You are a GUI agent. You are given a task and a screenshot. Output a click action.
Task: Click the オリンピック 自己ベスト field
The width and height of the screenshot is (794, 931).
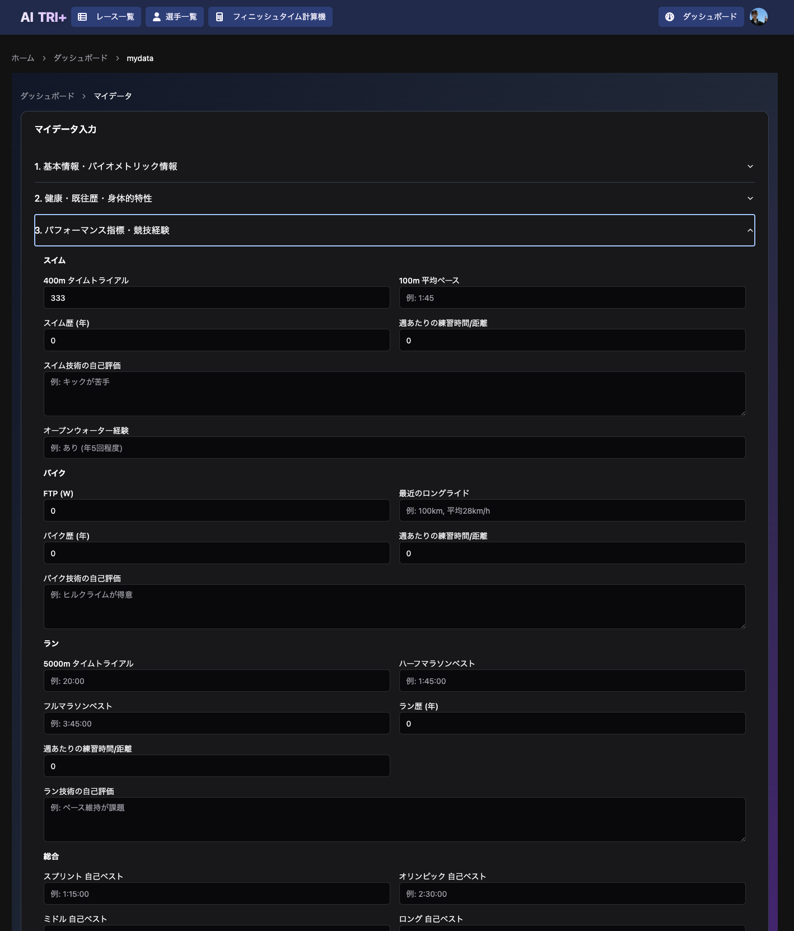pos(572,894)
